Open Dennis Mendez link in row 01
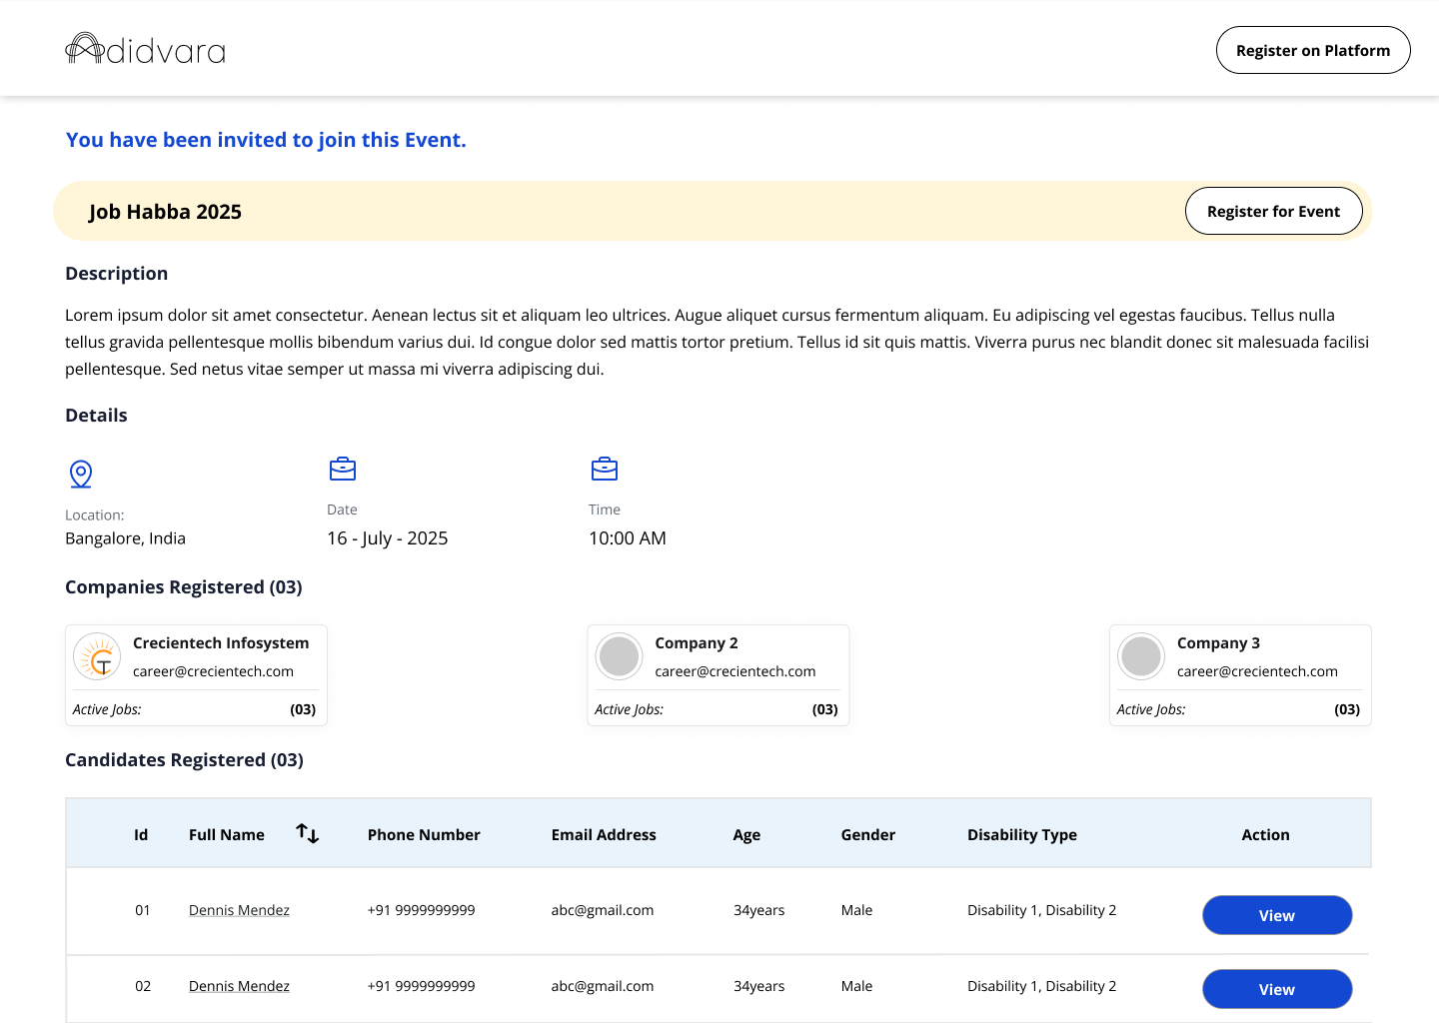The image size is (1439, 1023). point(239,910)
